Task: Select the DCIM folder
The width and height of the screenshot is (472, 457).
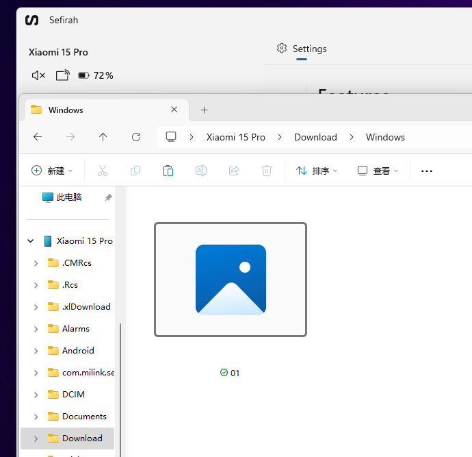Action: pos(66,395)
